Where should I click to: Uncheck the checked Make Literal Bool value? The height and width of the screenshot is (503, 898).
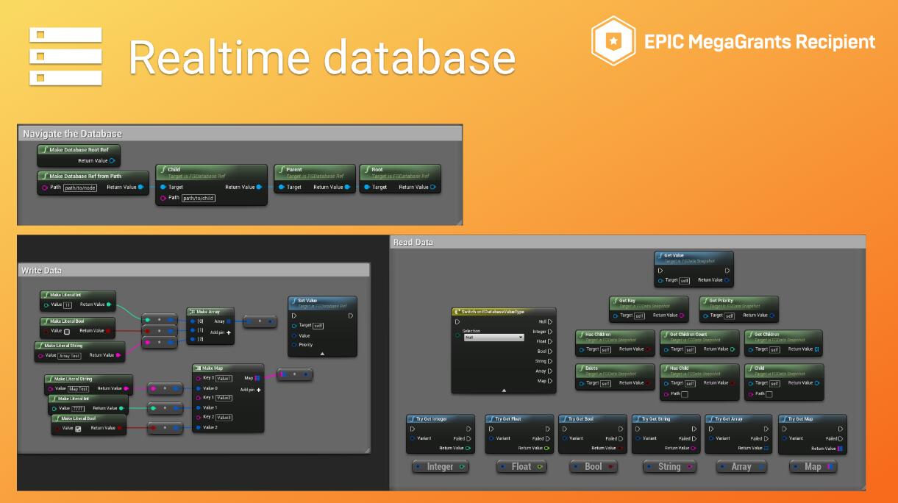click(x=78, y=429)
